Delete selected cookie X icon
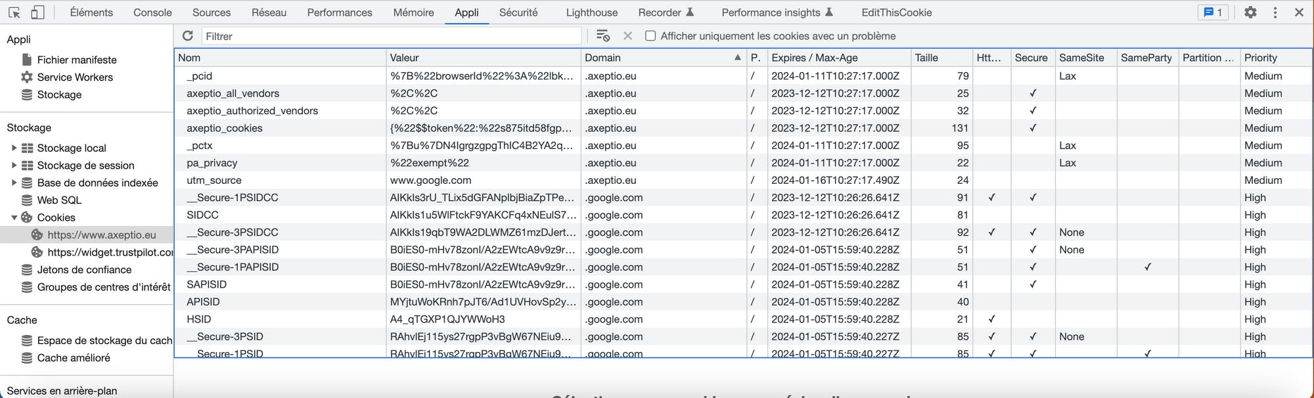Image resolution: width=1314 pixels, height=398 pixels. pyautogui.click(x=627, y=36)
